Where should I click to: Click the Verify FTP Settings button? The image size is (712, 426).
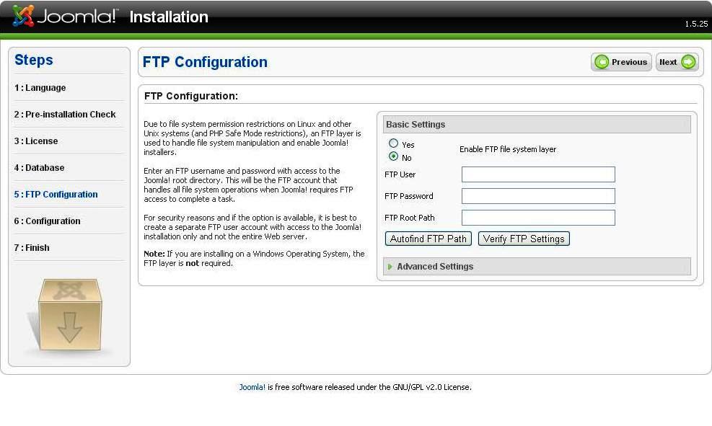[x=524, y=239]
